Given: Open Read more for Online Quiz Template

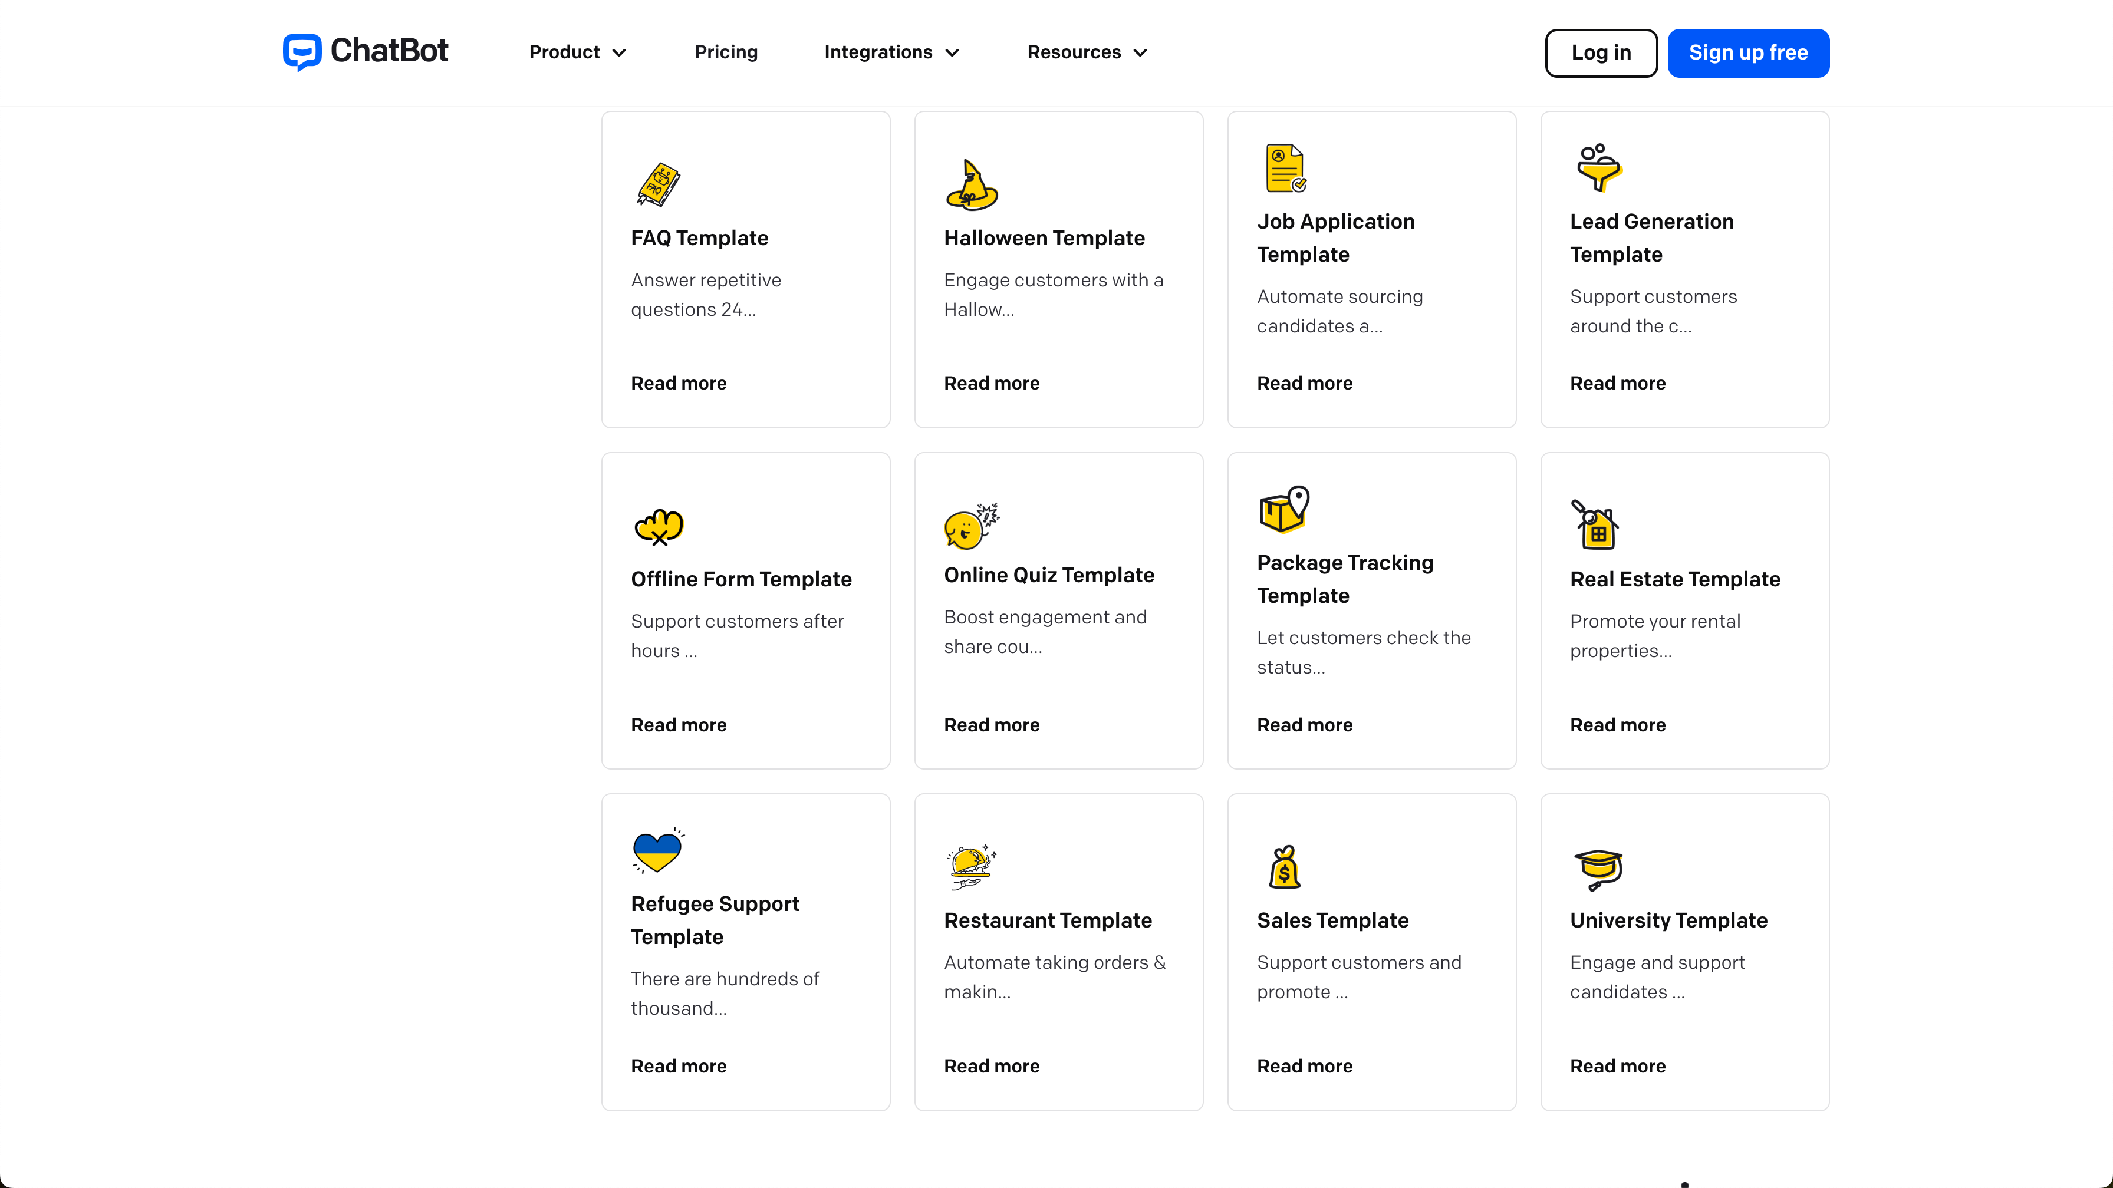Looking at the screenshot, I should coord(992,725).
